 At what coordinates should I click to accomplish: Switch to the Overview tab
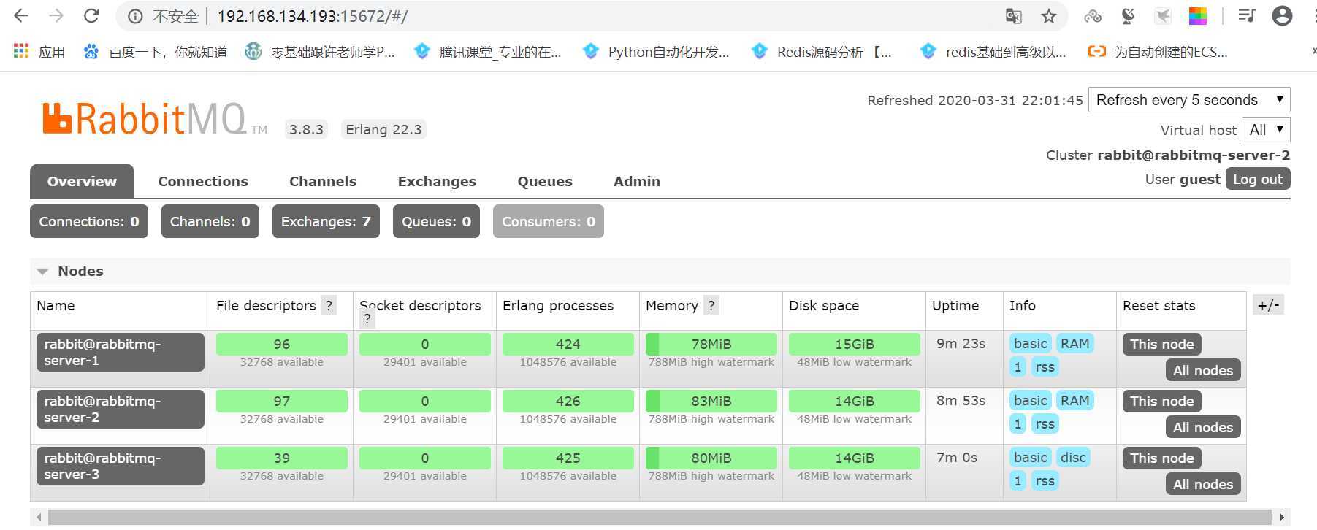[82, 181]
